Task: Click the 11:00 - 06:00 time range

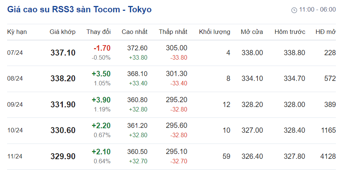Action: (x=317, y=10)
